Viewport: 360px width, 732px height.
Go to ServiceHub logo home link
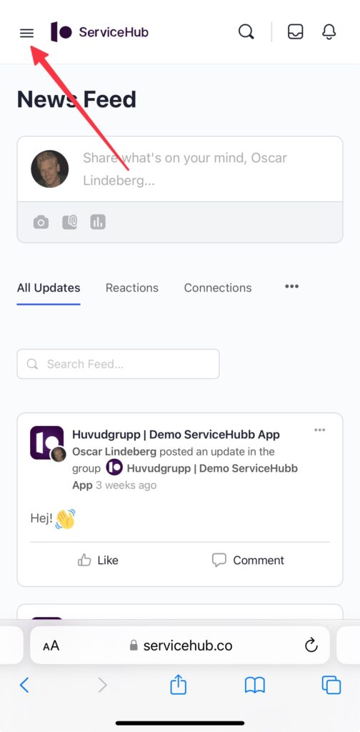[x=99, y=31]
